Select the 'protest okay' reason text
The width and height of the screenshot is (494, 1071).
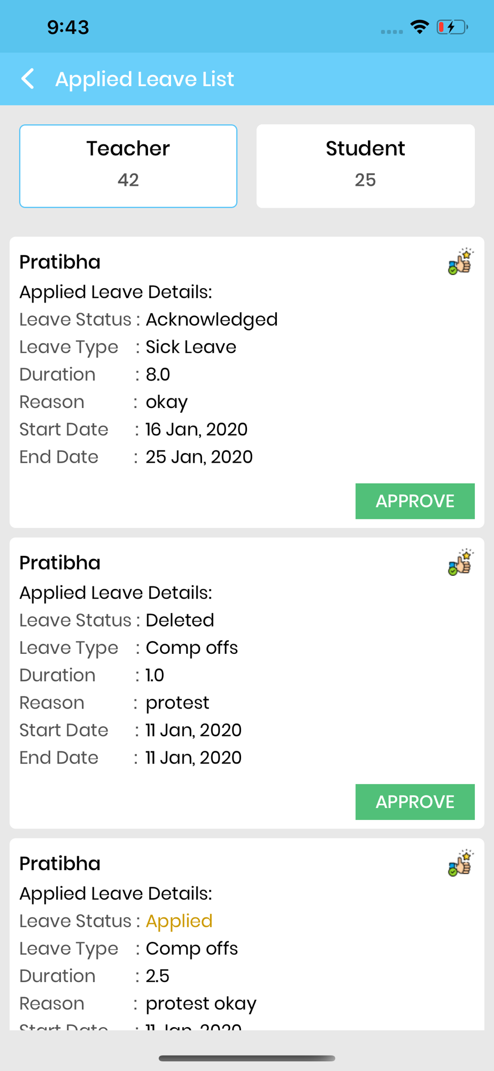(x=201, y=1004)
